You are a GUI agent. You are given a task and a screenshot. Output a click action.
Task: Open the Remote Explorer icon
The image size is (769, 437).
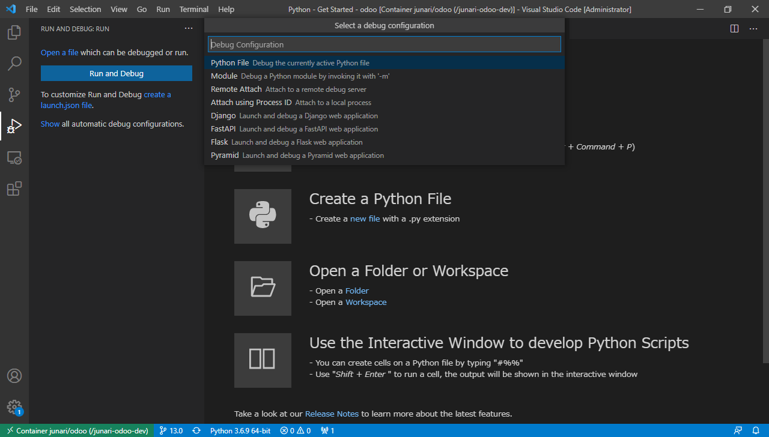pos(14,158)
